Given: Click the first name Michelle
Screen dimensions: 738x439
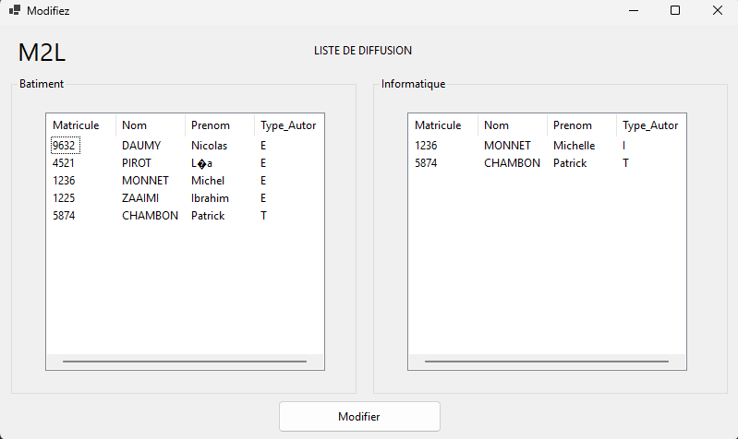Looking at the screenshot, I should pos(574,145).
